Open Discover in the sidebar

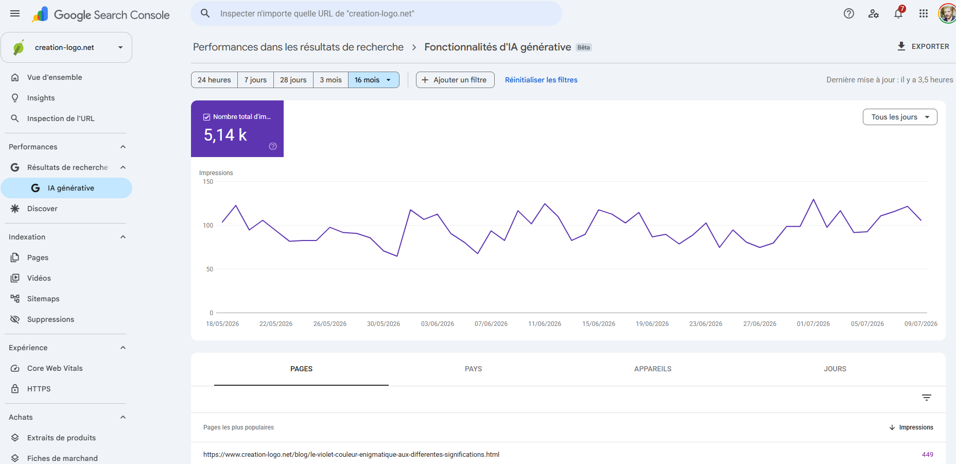(66, 209)
